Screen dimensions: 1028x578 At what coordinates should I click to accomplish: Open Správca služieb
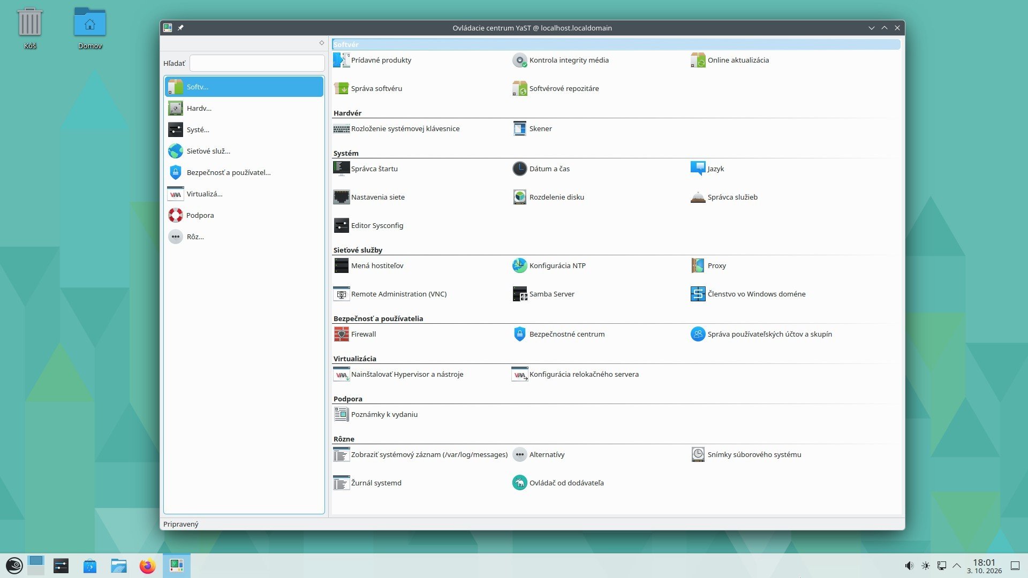click(x=724, y=197)
